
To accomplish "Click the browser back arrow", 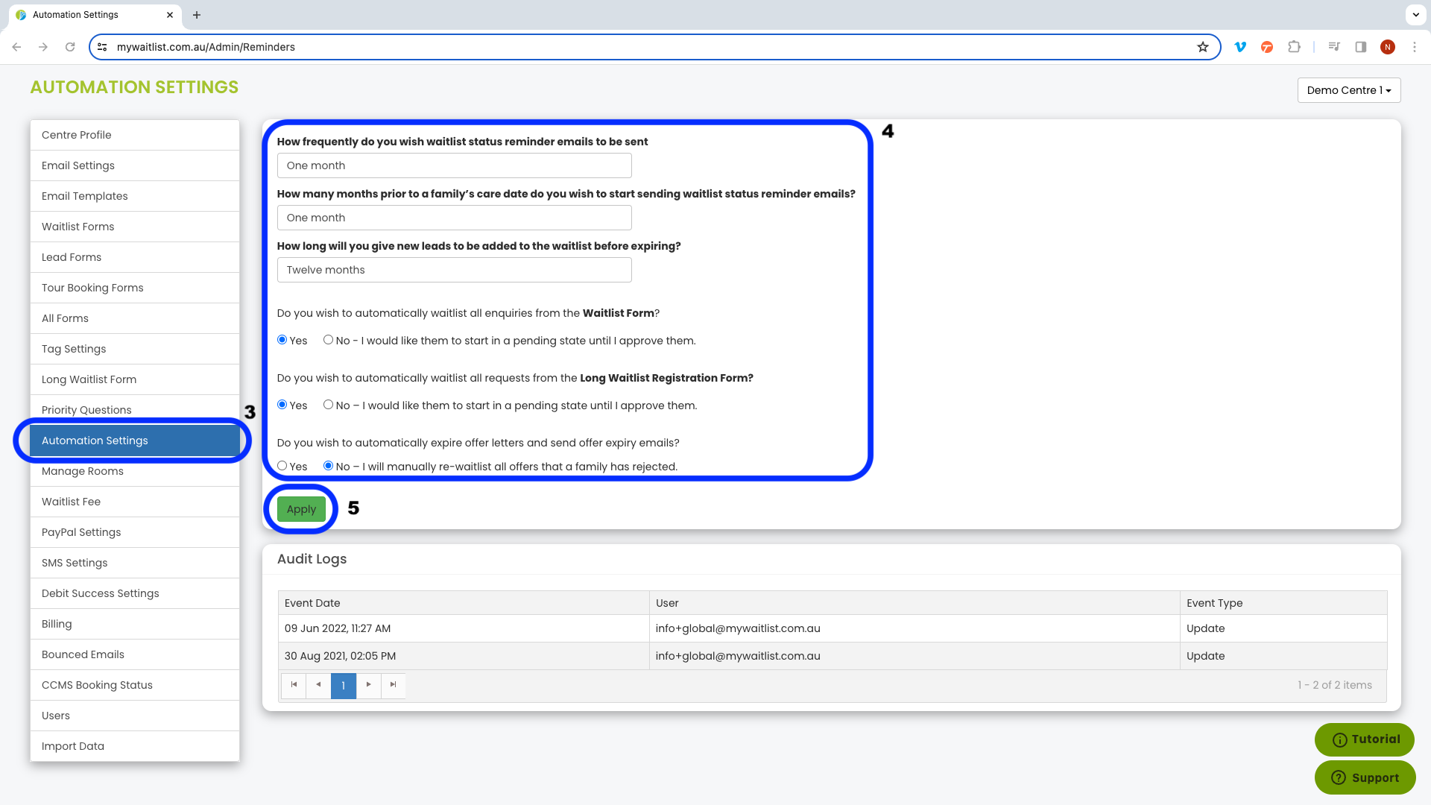I will pyautogui.click(x=16, y=47).
